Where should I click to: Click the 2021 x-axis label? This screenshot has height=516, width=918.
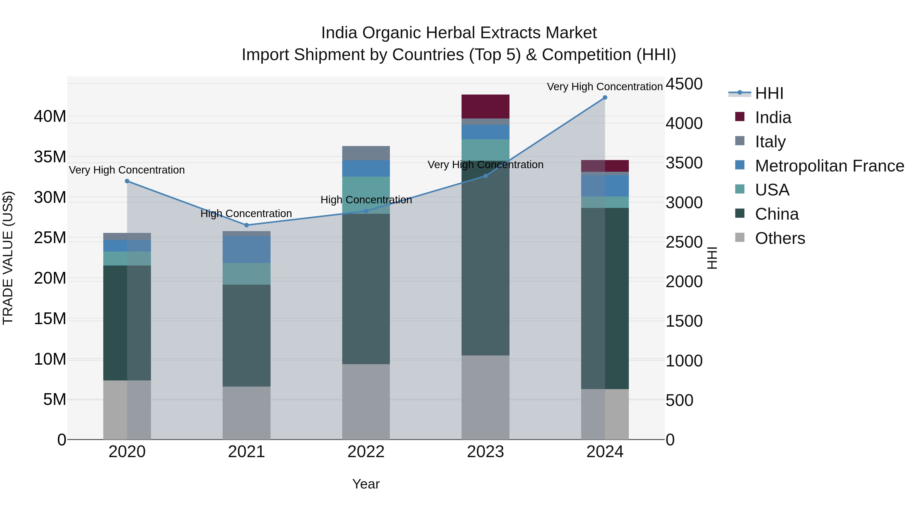pos(247,452)
